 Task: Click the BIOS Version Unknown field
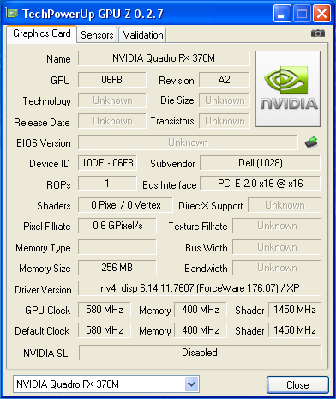click(x=188, y=142)
